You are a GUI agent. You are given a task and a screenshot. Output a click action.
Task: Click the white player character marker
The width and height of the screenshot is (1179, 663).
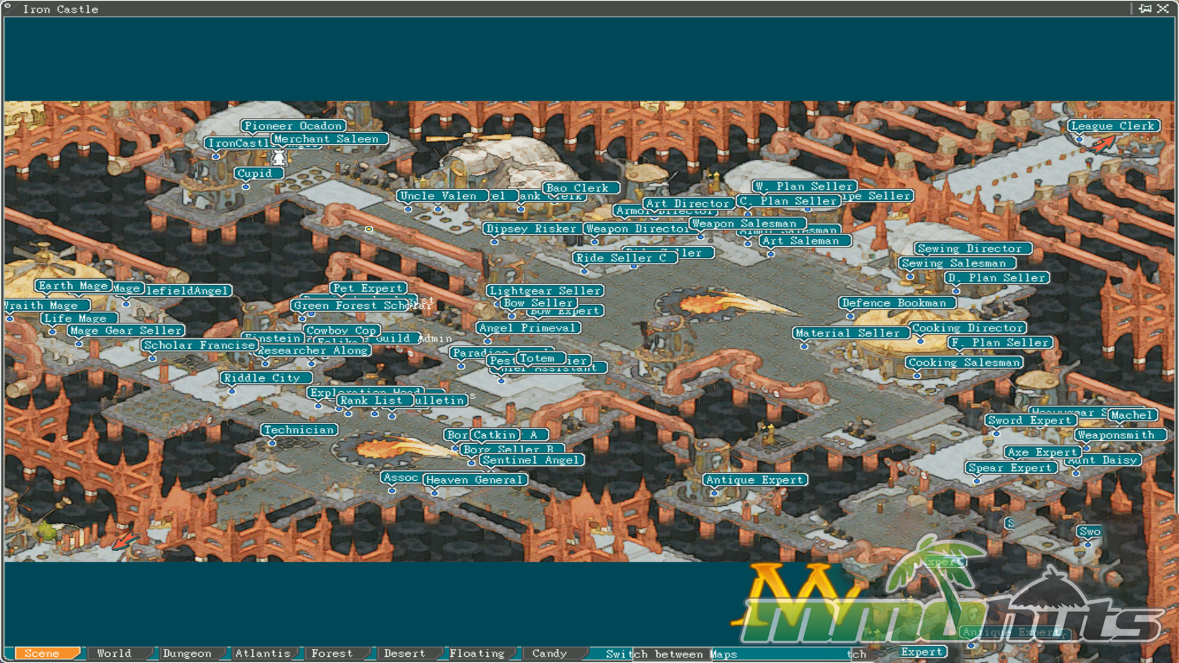(279, 157)
